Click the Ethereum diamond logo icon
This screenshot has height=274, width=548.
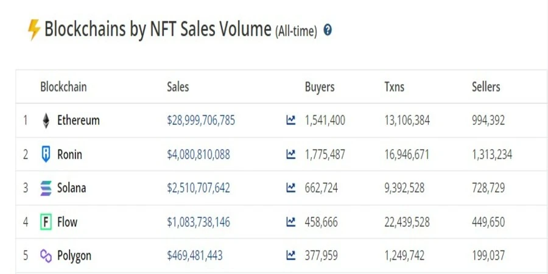46,121
